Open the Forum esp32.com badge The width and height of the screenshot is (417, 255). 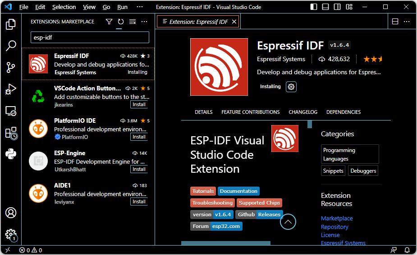216,226
